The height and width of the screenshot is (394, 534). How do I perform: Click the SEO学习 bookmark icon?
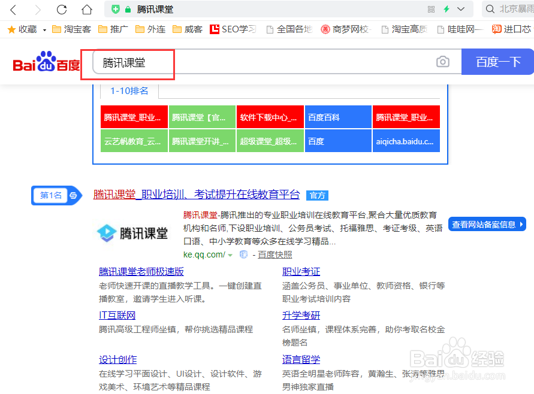[214, 29]
